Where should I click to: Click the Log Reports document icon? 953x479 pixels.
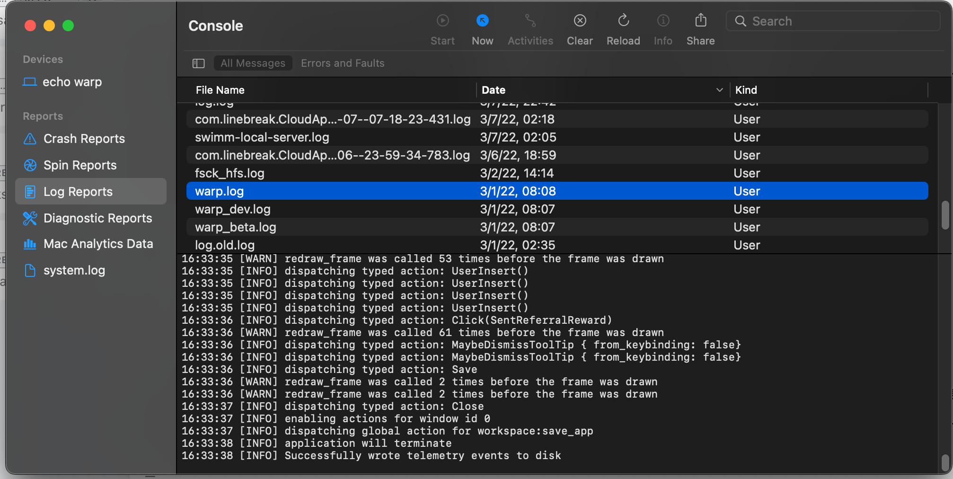click(30, 192)
